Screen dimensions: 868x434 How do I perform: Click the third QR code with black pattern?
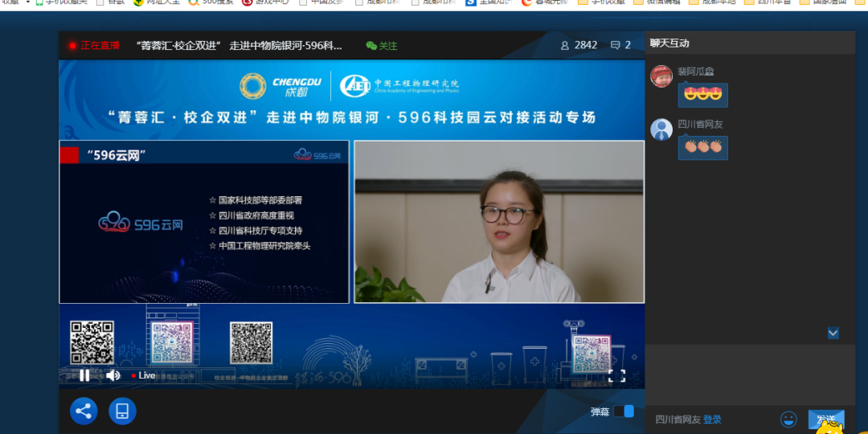(252, 343)
